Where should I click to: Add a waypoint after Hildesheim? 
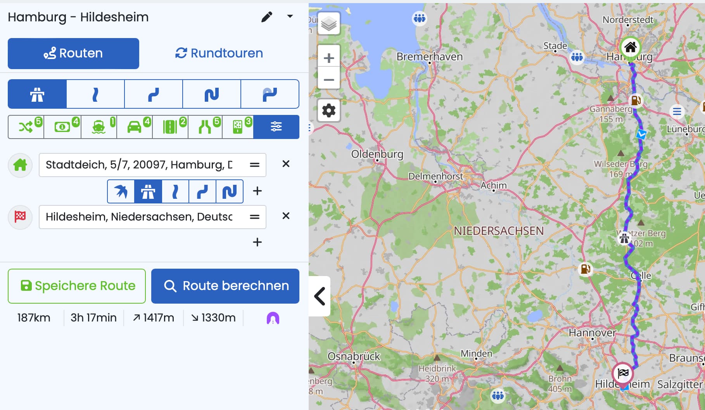257,242
